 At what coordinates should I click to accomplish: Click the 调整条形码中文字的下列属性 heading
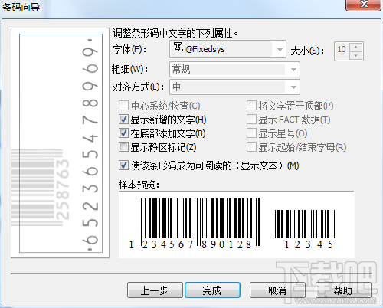point(175,33)
